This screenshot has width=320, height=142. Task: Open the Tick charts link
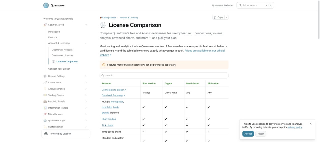pos(107,125)
